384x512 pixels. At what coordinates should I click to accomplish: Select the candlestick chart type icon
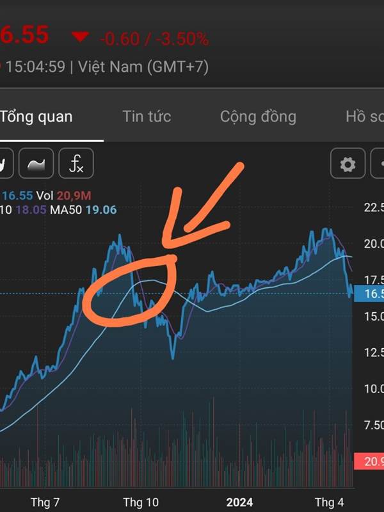click(x=5, y=163)
